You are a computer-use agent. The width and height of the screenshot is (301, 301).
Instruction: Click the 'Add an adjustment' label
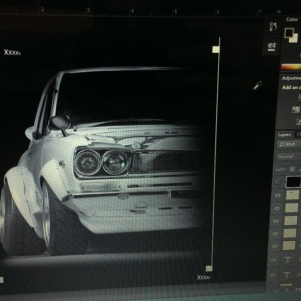pos(291,87)
